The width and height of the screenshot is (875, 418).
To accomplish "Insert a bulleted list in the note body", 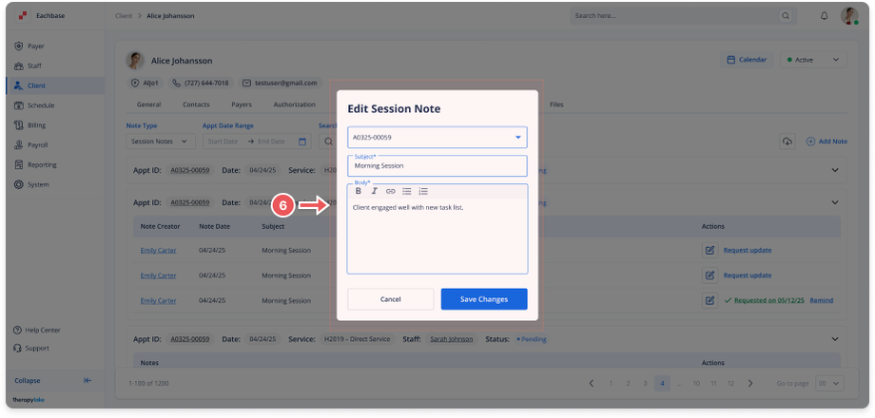I will point(407,191).
